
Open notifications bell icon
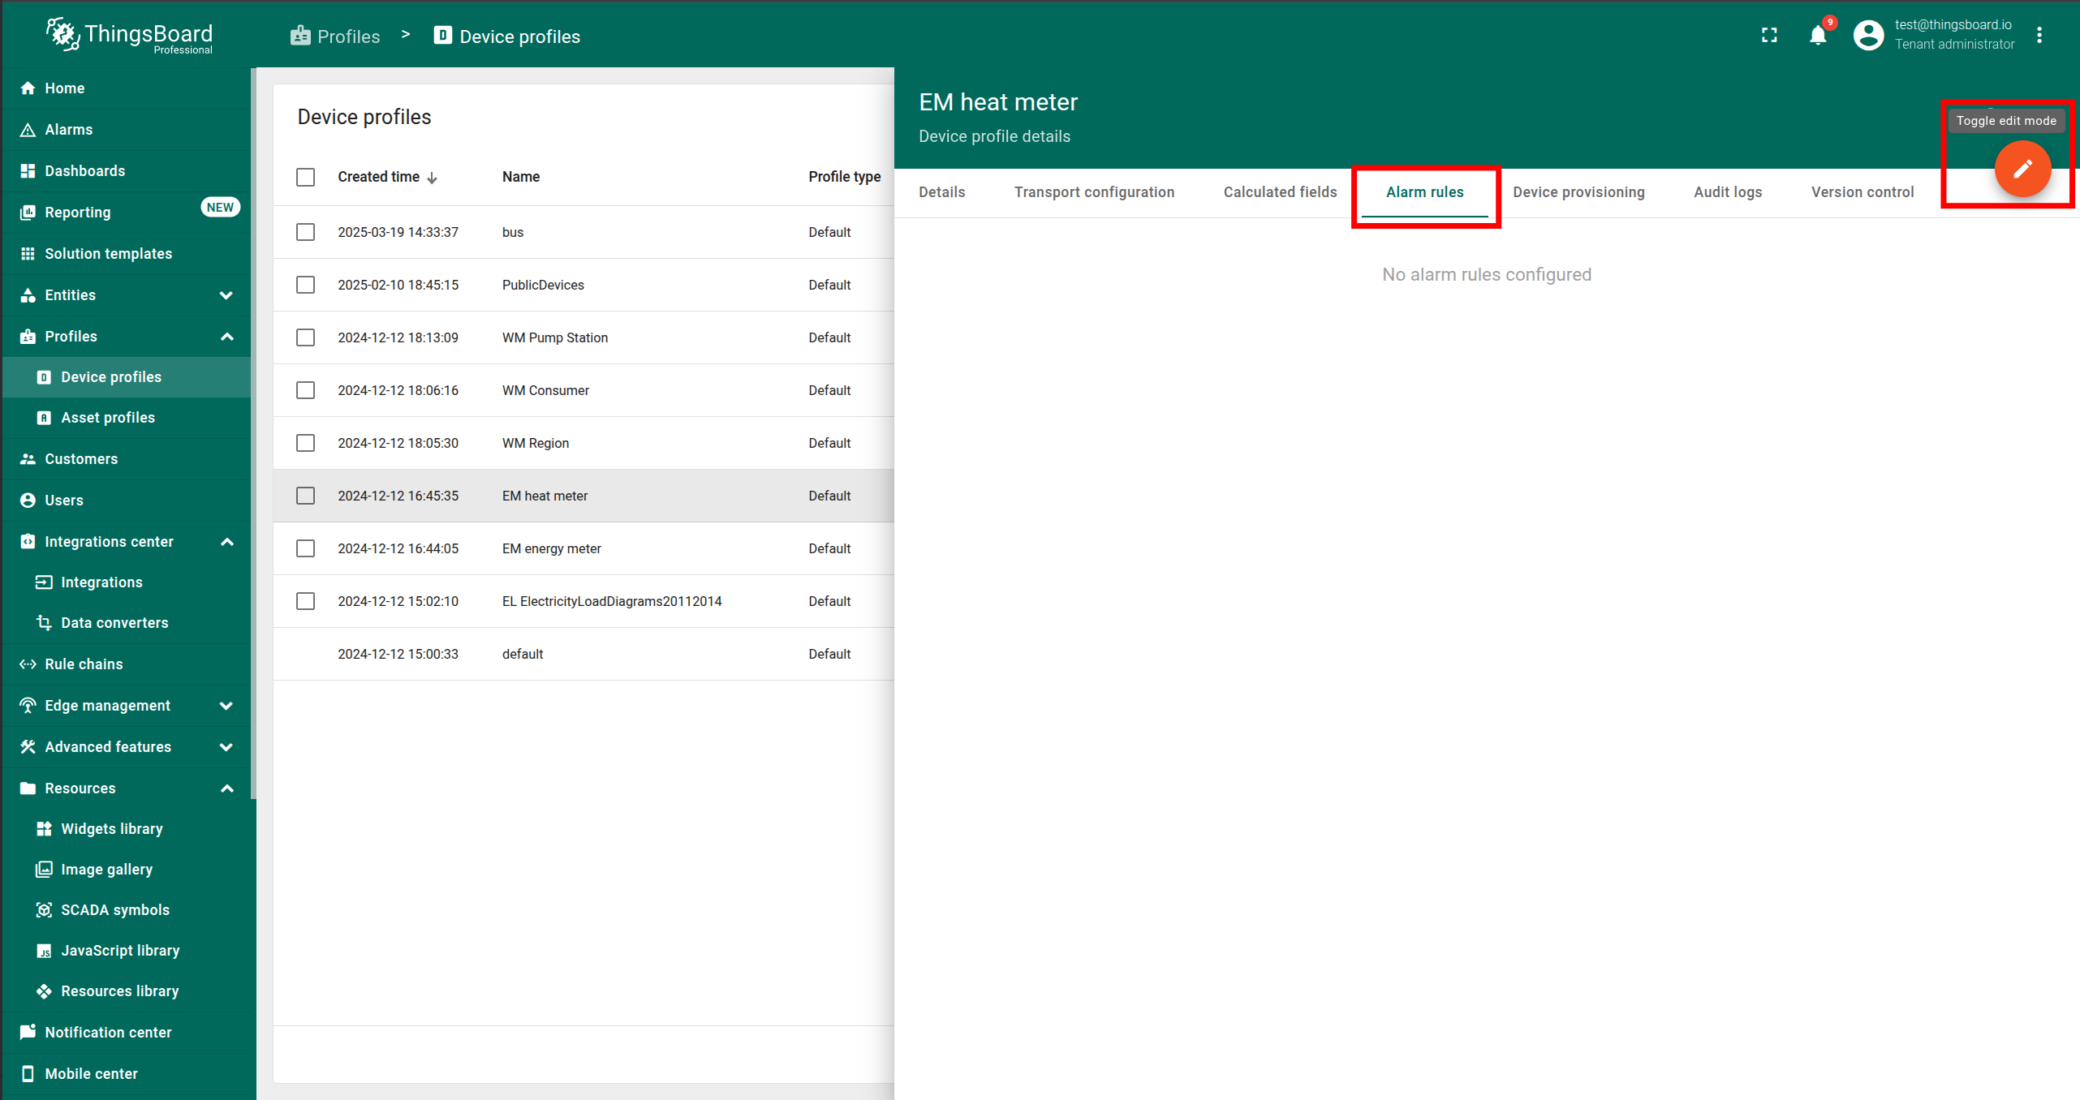coord(1817,36)
